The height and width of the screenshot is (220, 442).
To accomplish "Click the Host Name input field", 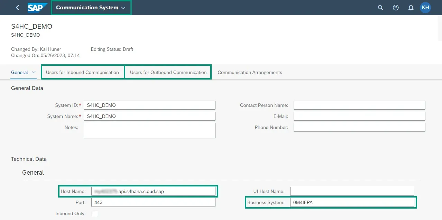I will (153, 191).
